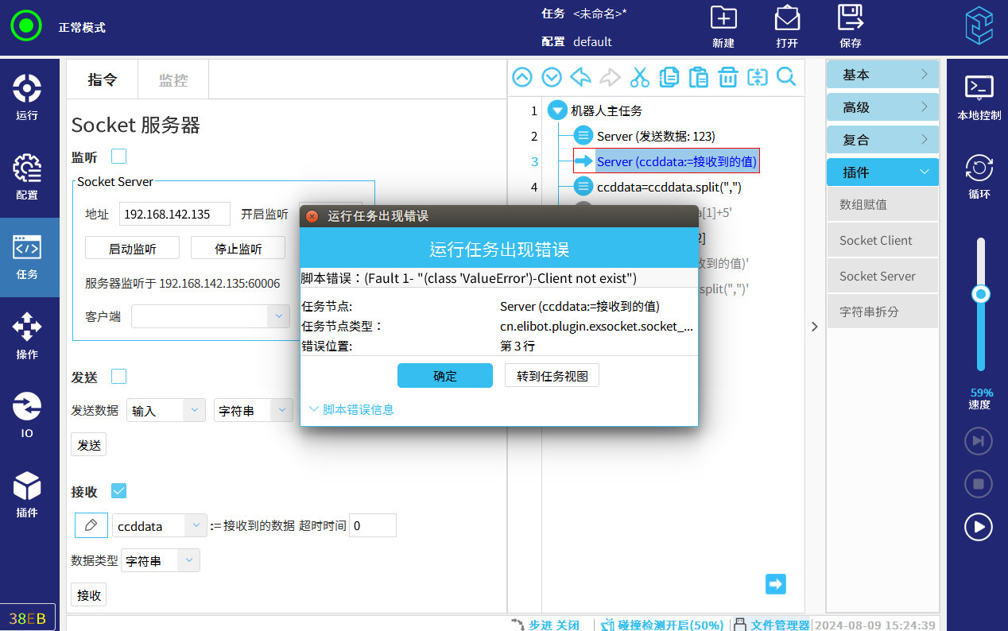Click the delete trash icon
Image resolution: width=1008 pixels, height=631 pixels.
click(727, 77)
